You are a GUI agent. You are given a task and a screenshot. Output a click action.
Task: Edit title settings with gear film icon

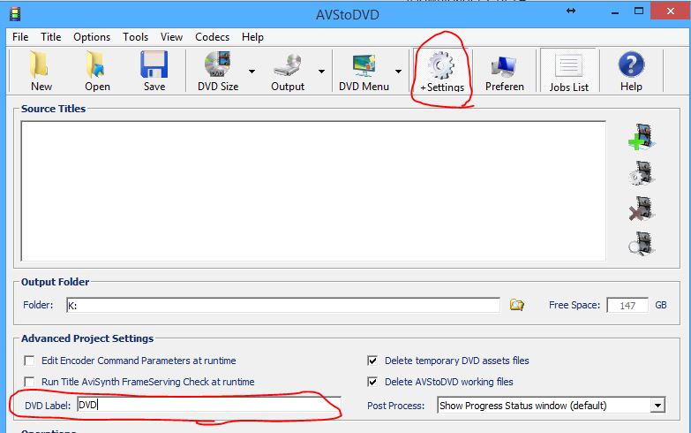pyautogui.click(x=642, y=172)
